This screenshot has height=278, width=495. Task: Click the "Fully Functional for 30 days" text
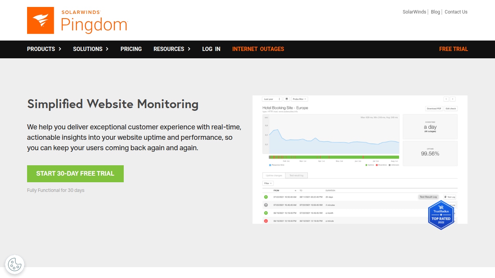point(56,190)
